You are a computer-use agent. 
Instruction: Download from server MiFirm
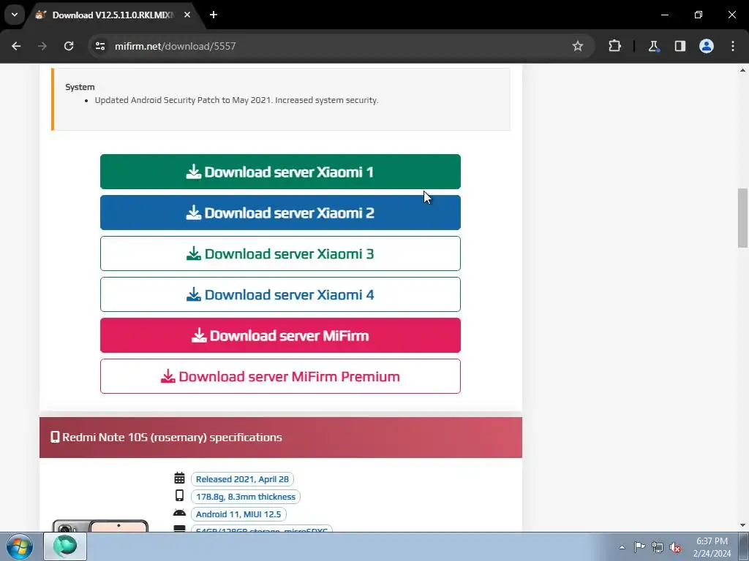point(280,335)
